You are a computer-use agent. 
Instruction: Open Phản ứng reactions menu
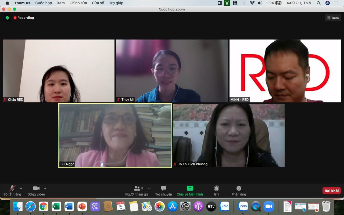pyautogui.click(x=239, y=191)
